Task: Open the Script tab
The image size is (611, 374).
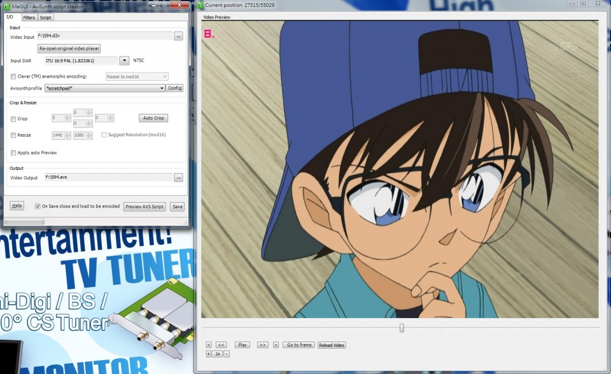Action: point(45,18)
